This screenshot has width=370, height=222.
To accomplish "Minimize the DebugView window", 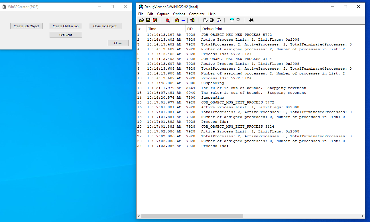I will (x=332, y=7).
